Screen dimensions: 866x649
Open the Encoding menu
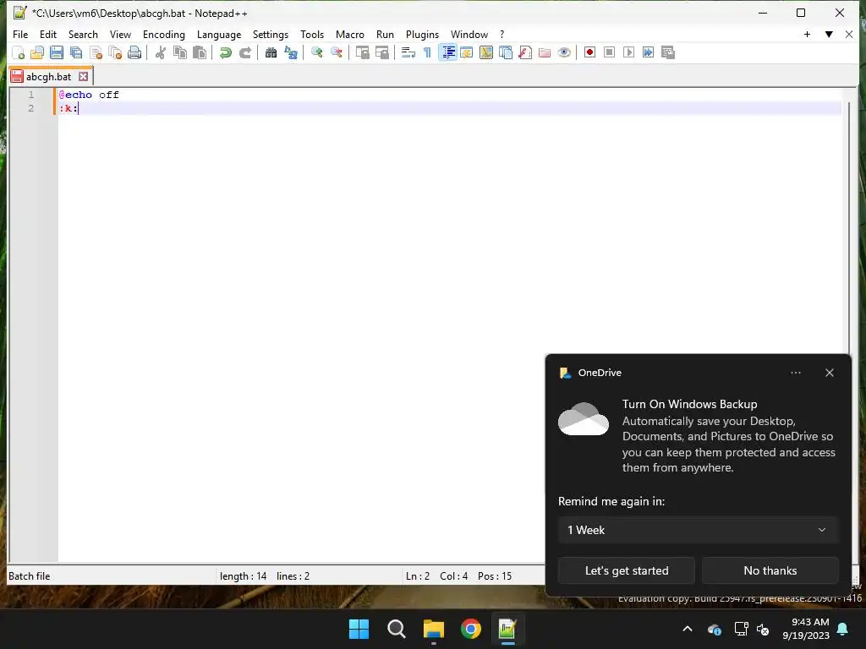click(163, 34)
